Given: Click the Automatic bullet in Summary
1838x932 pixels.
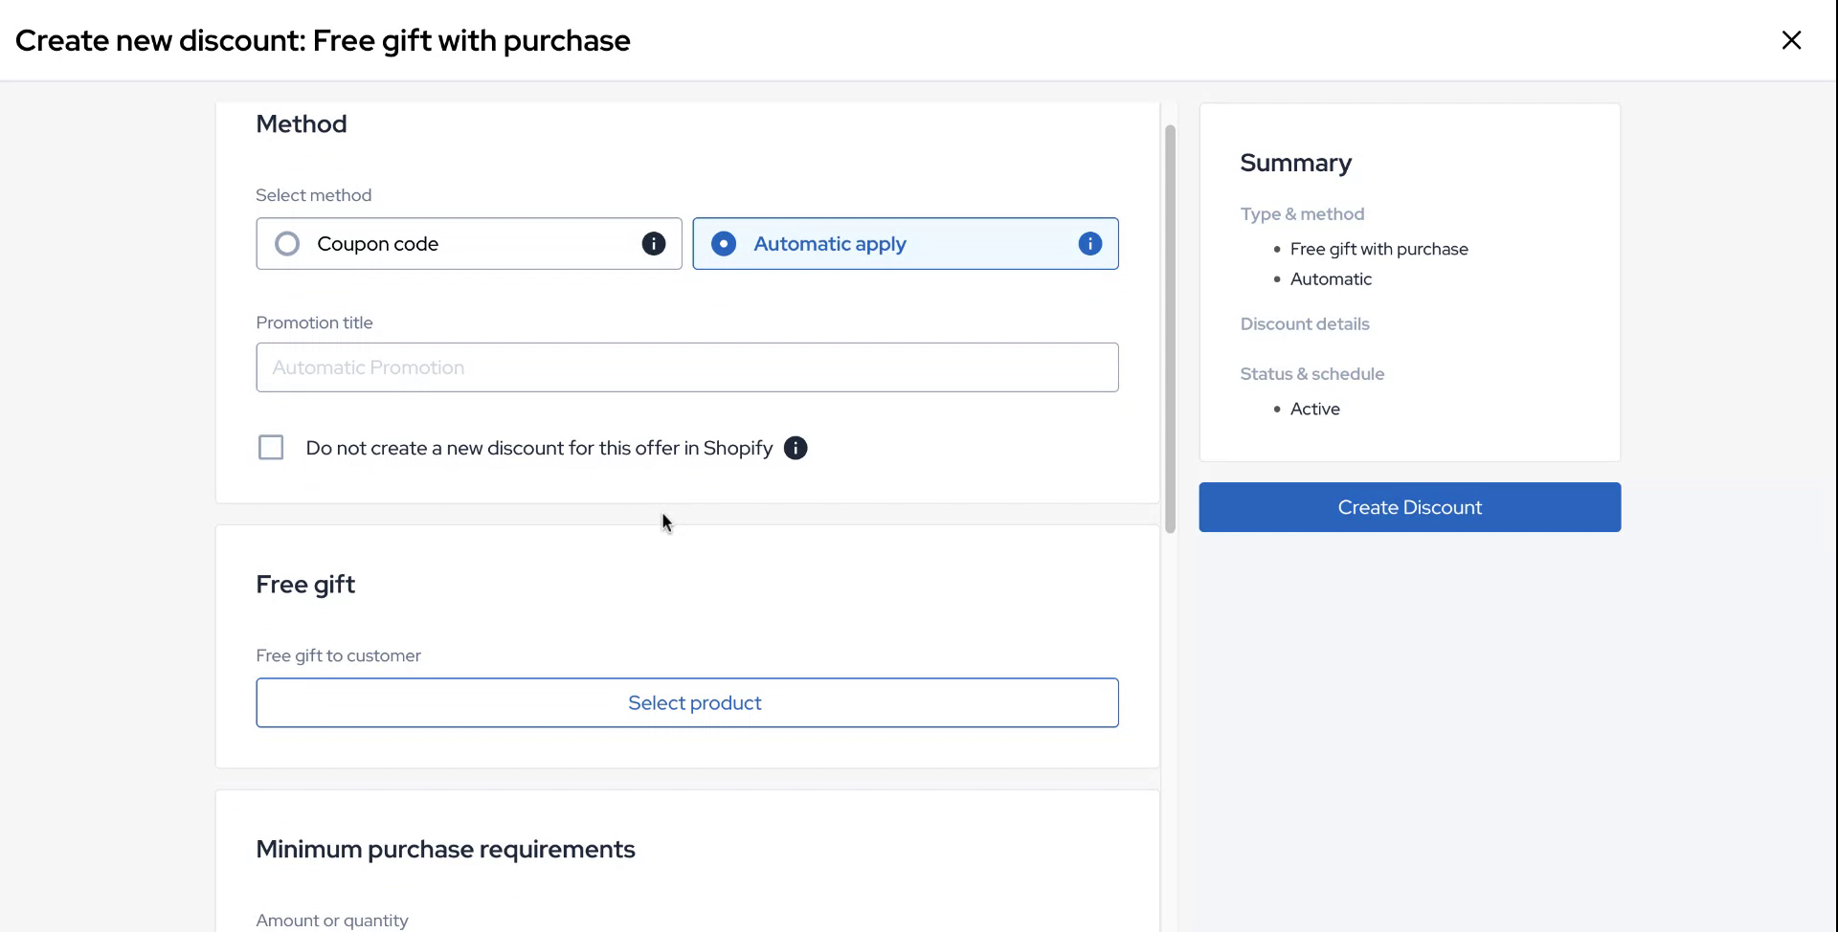Looking at the screenshot, I should pyautogui.click(x=1331, y=279).
